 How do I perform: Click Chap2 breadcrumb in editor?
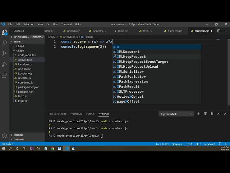click(51, 37)
